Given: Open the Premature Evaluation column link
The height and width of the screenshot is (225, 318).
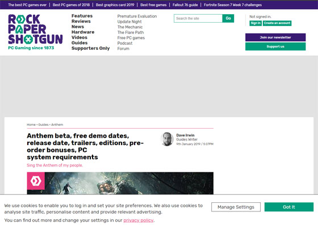Looking at the screenshot, I should pyautogui.click(x=137, y=16).
